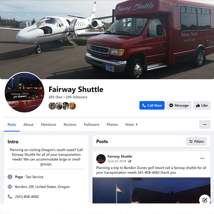214x214 pixels.
Task: Click the Call Now phone button
Action: click(x=152, y=105)
